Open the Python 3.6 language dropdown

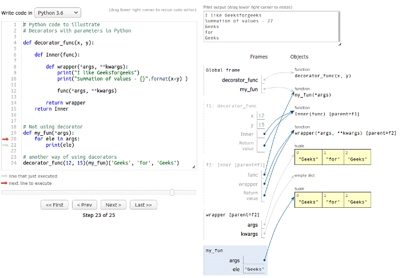click(x=58, y=13)
